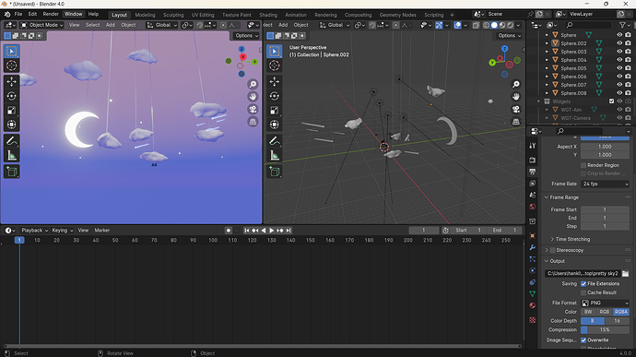
Task: Play the animation forward
Action: [x=271, y=231]
